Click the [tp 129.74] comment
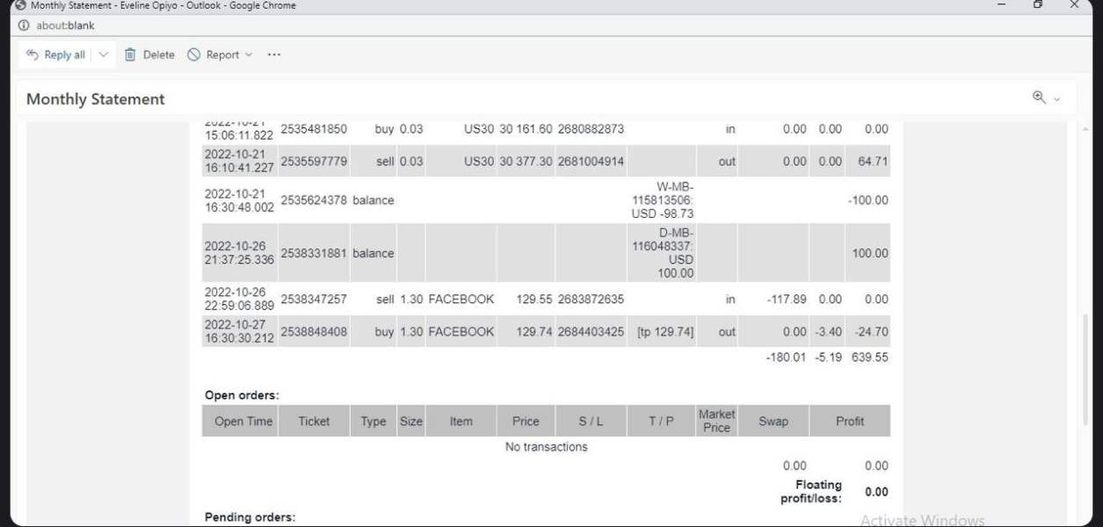This screenshot has width=1103, height=527. point(664,332)
